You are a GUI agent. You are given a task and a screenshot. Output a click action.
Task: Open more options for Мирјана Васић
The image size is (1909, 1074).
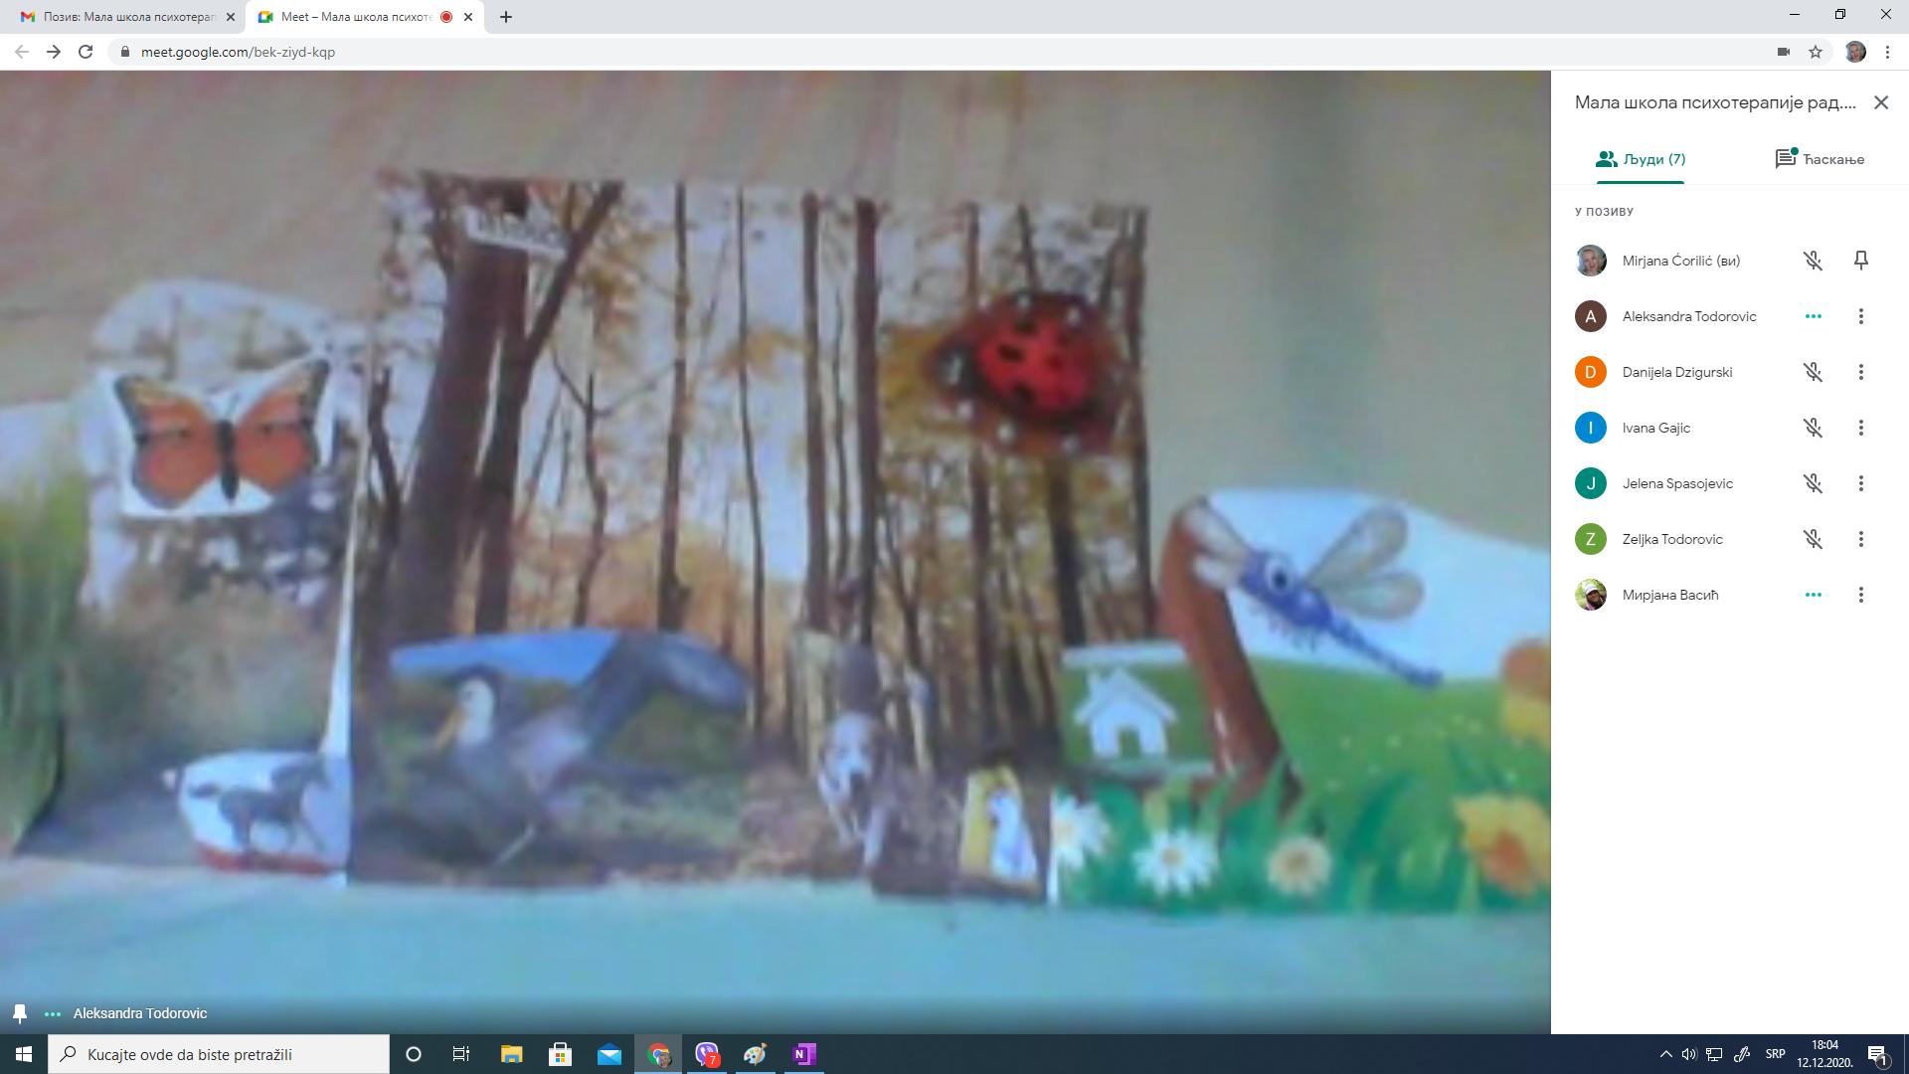[x=1860, y=595]
